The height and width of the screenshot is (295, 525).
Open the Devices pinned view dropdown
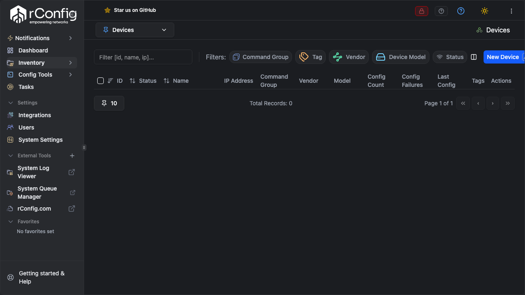click(x=135, y=30)
